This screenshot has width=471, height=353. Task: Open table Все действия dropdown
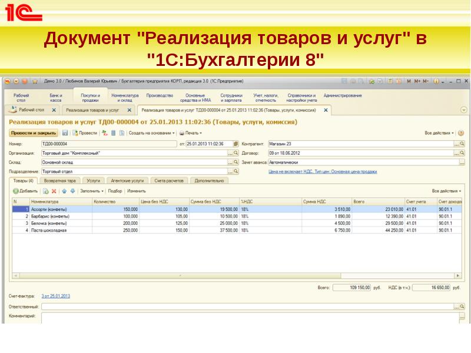coord(446,191)
